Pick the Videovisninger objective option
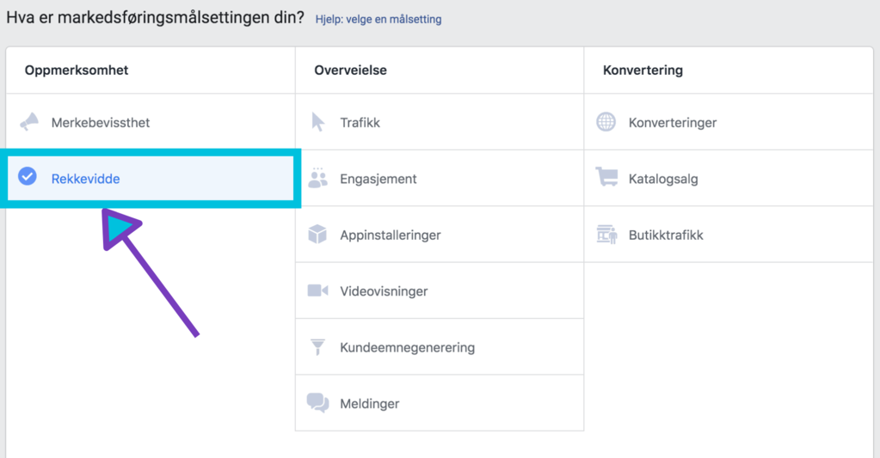Screen dimensions: 880x458 click(384, 291)
